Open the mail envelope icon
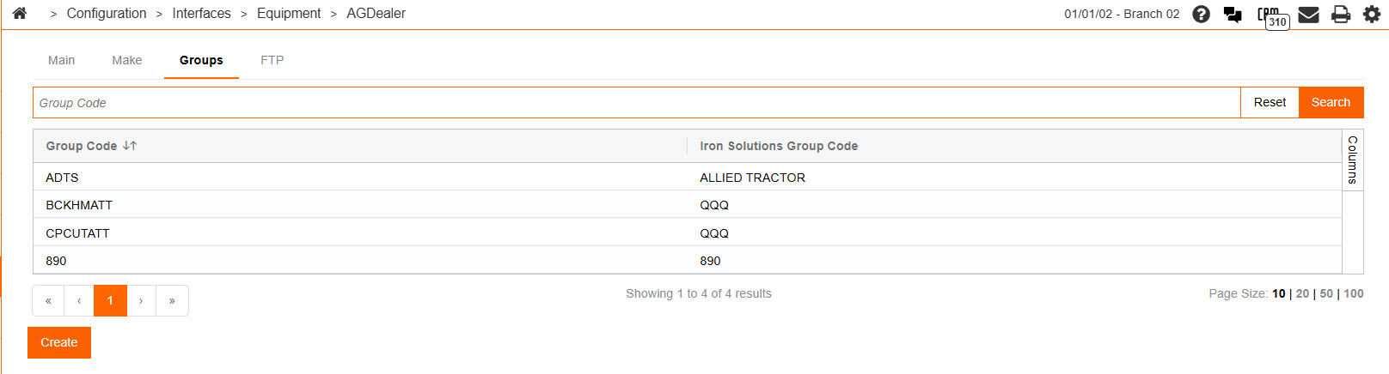This screenshot has height=374, width=1389. [1308, 14]
